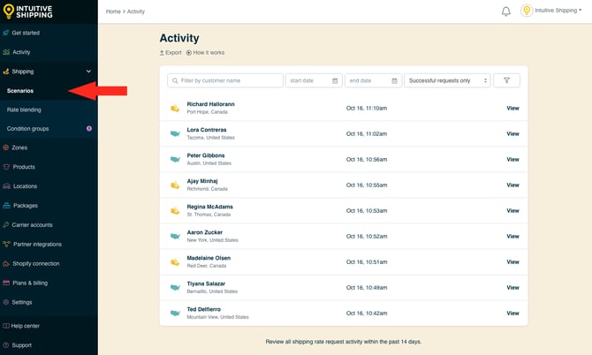Open the Successful requests only dropdown
Viewport: 592px width, 355px height.
click(447, 80)
